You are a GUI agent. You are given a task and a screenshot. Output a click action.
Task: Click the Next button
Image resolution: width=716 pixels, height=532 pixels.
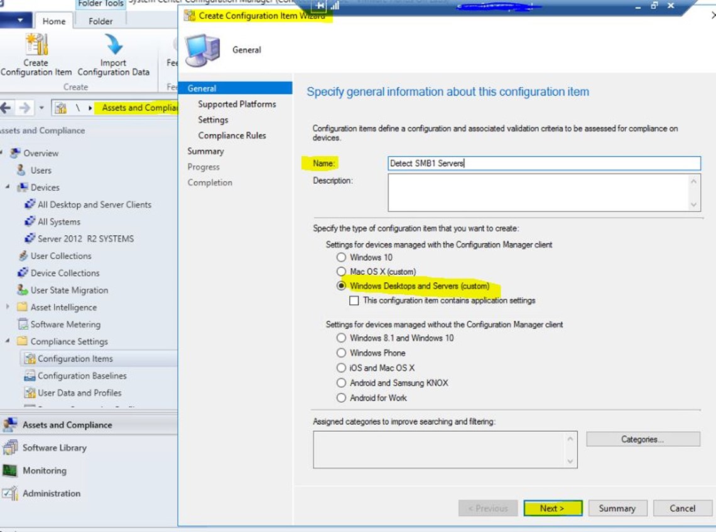tap(553, 508)
